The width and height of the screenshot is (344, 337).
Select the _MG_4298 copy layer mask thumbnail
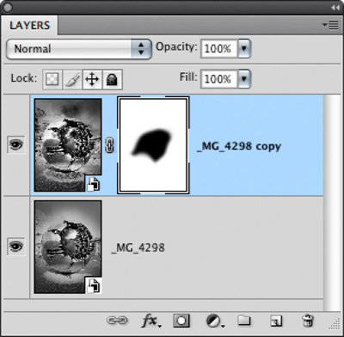pos(153,145)
